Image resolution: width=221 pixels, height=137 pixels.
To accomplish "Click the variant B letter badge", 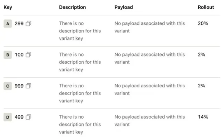I will [8, 55].
